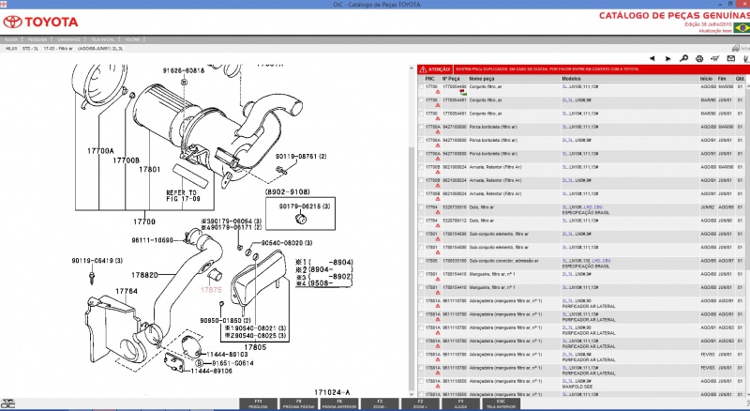Click the diagram scrollbar down arrow

[412, 393]
